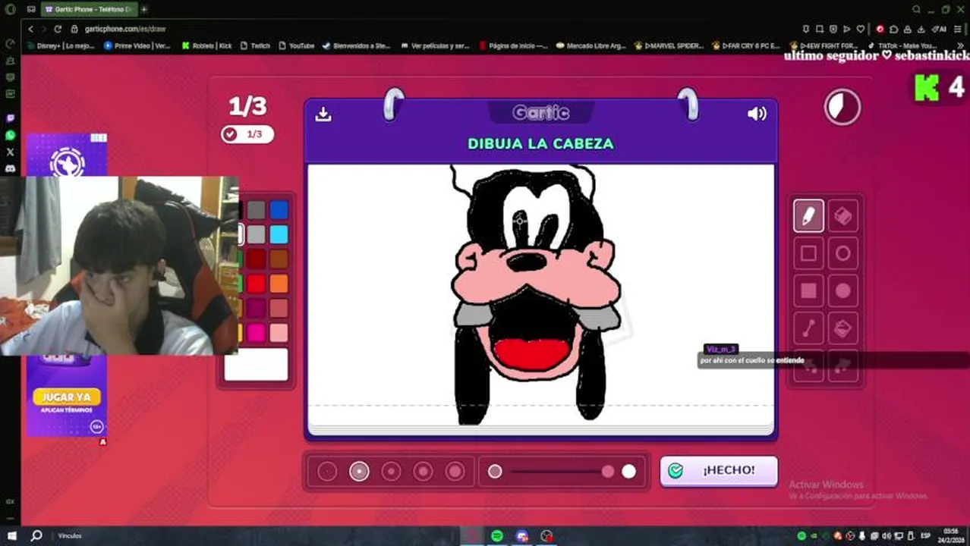Click the taskbar volume icon

tap(886, 536)
